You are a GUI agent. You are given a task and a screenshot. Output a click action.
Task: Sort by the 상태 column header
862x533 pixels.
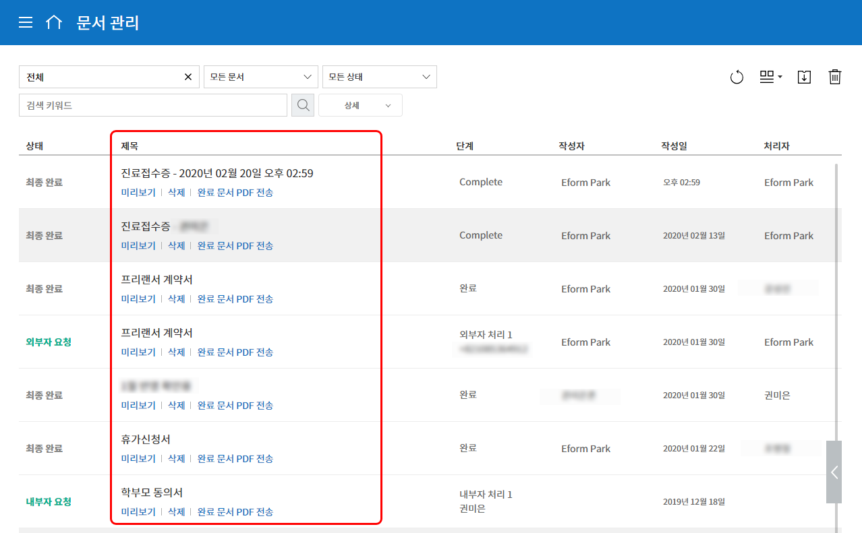34,146
